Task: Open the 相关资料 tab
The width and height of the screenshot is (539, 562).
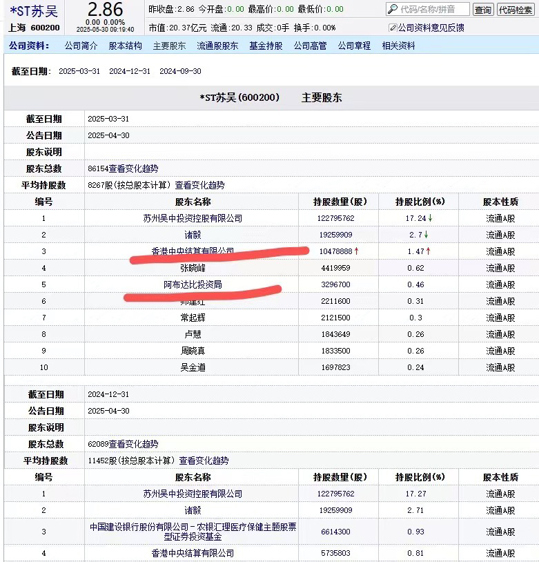Action: click(x=398, y=46)
